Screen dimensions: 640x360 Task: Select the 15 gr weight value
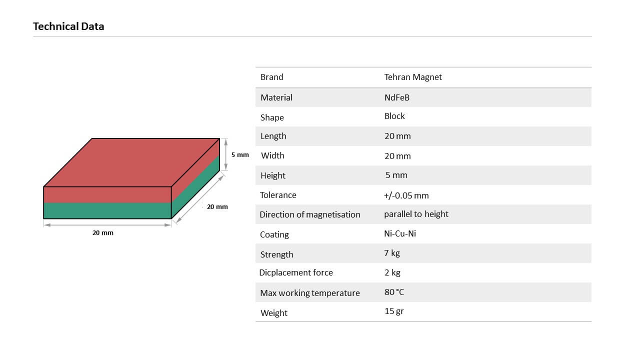point(394,311)
